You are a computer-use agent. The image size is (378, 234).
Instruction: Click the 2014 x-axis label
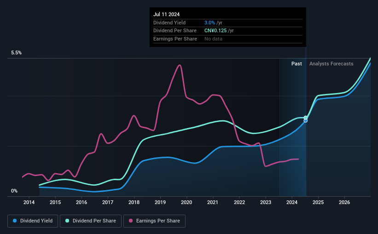pos(29,202)
